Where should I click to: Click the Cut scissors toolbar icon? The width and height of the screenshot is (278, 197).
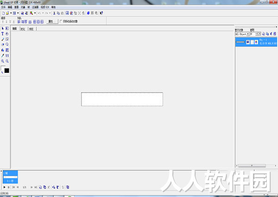(54, 13)
